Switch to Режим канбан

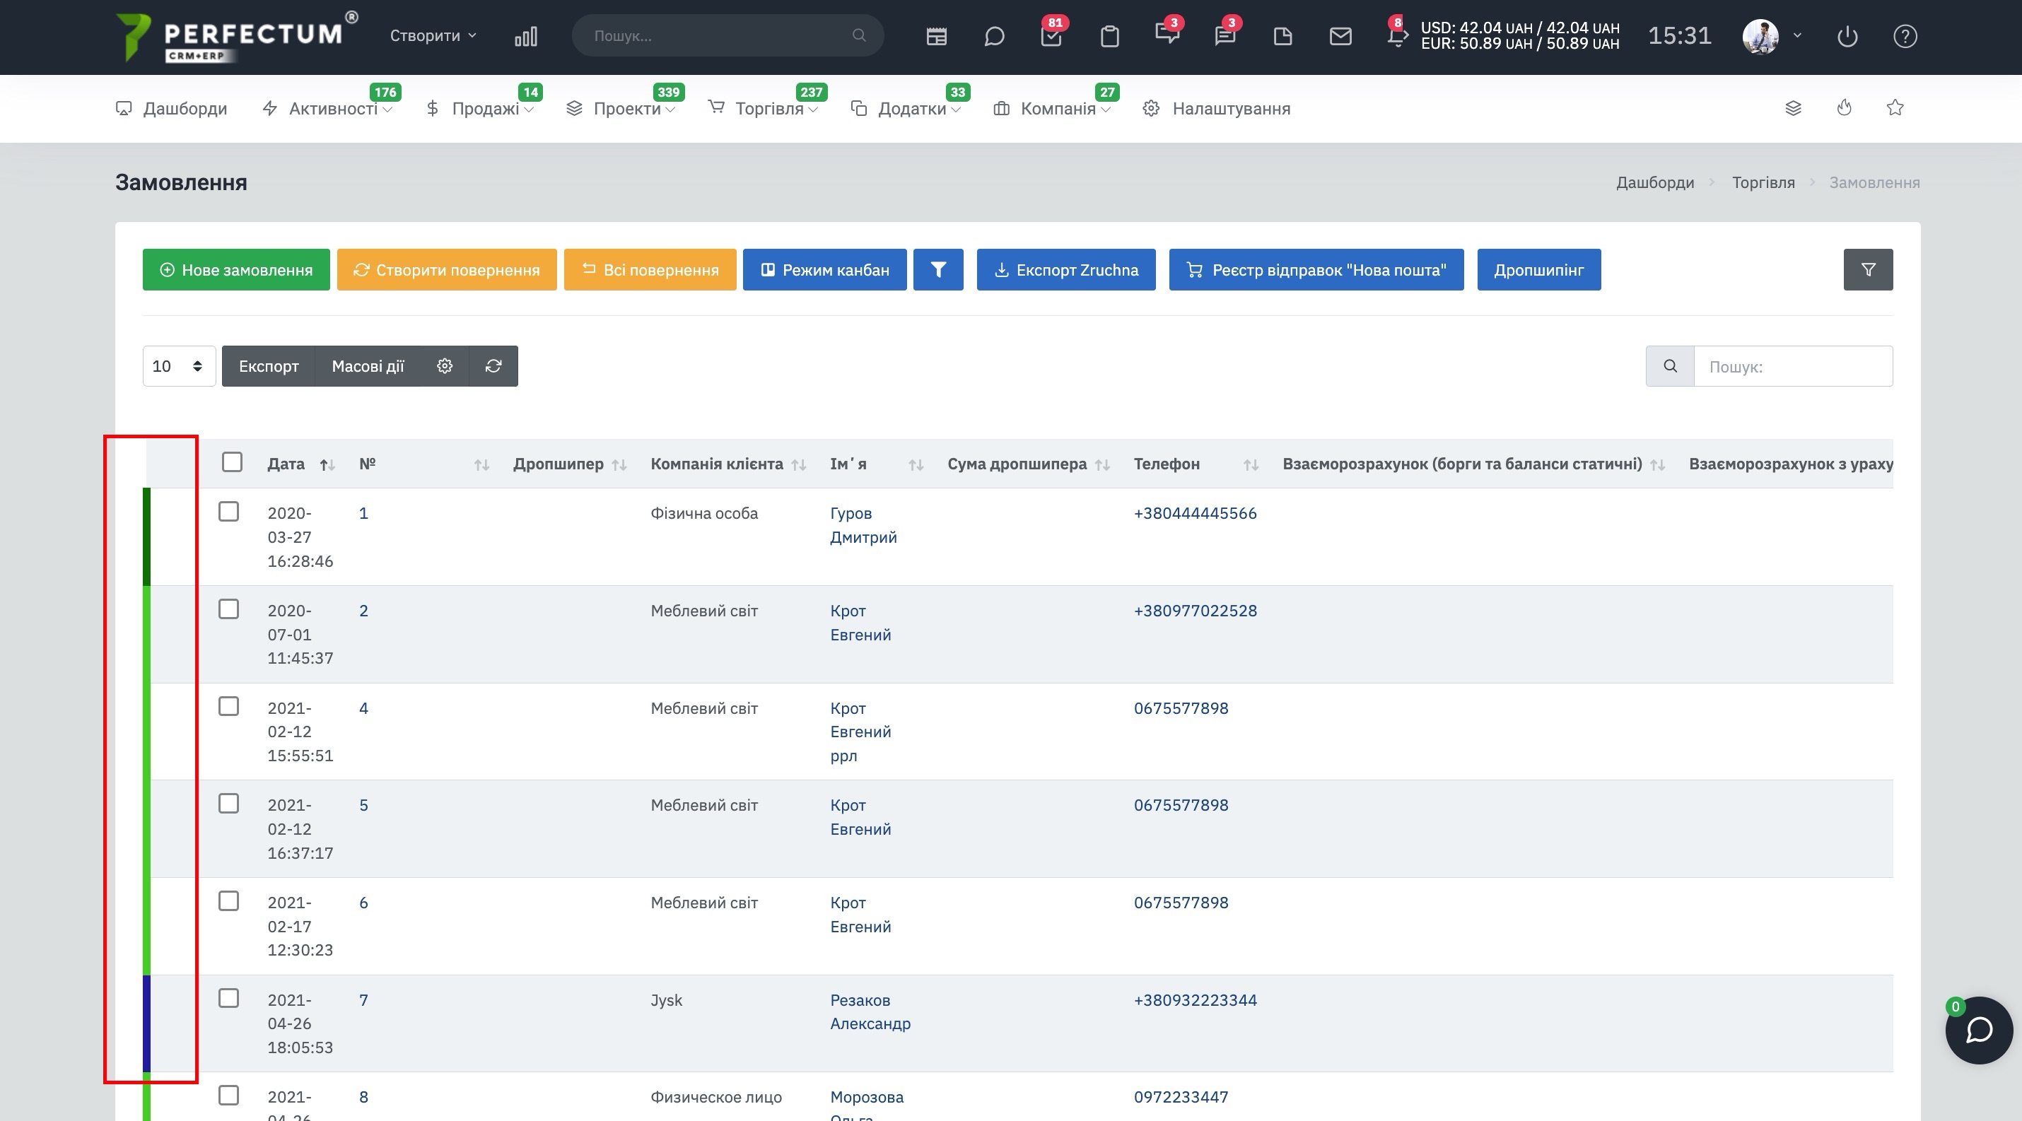tap(825, 270)
